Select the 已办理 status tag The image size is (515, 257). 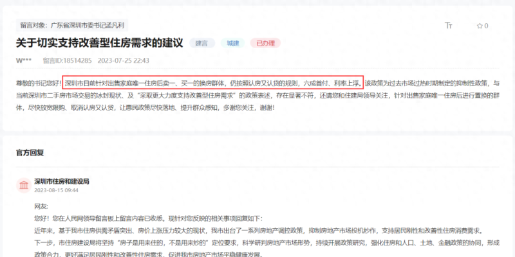coord(265,43)
